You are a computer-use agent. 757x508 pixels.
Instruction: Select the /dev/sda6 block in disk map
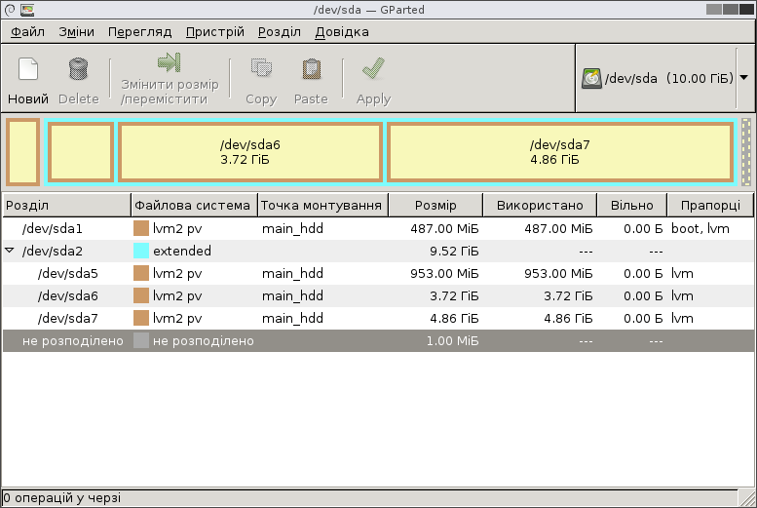249,152
